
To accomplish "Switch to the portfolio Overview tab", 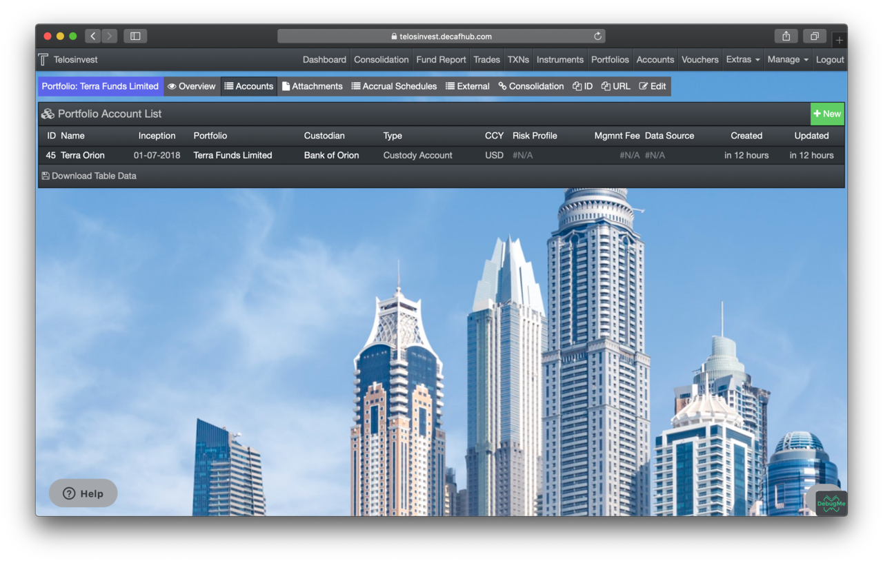I will tap(192, 86).
